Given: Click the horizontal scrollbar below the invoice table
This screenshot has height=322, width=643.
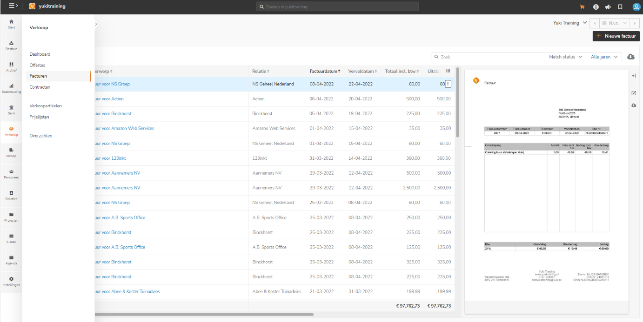Looking at the screenshot, I should click(204, 315).
